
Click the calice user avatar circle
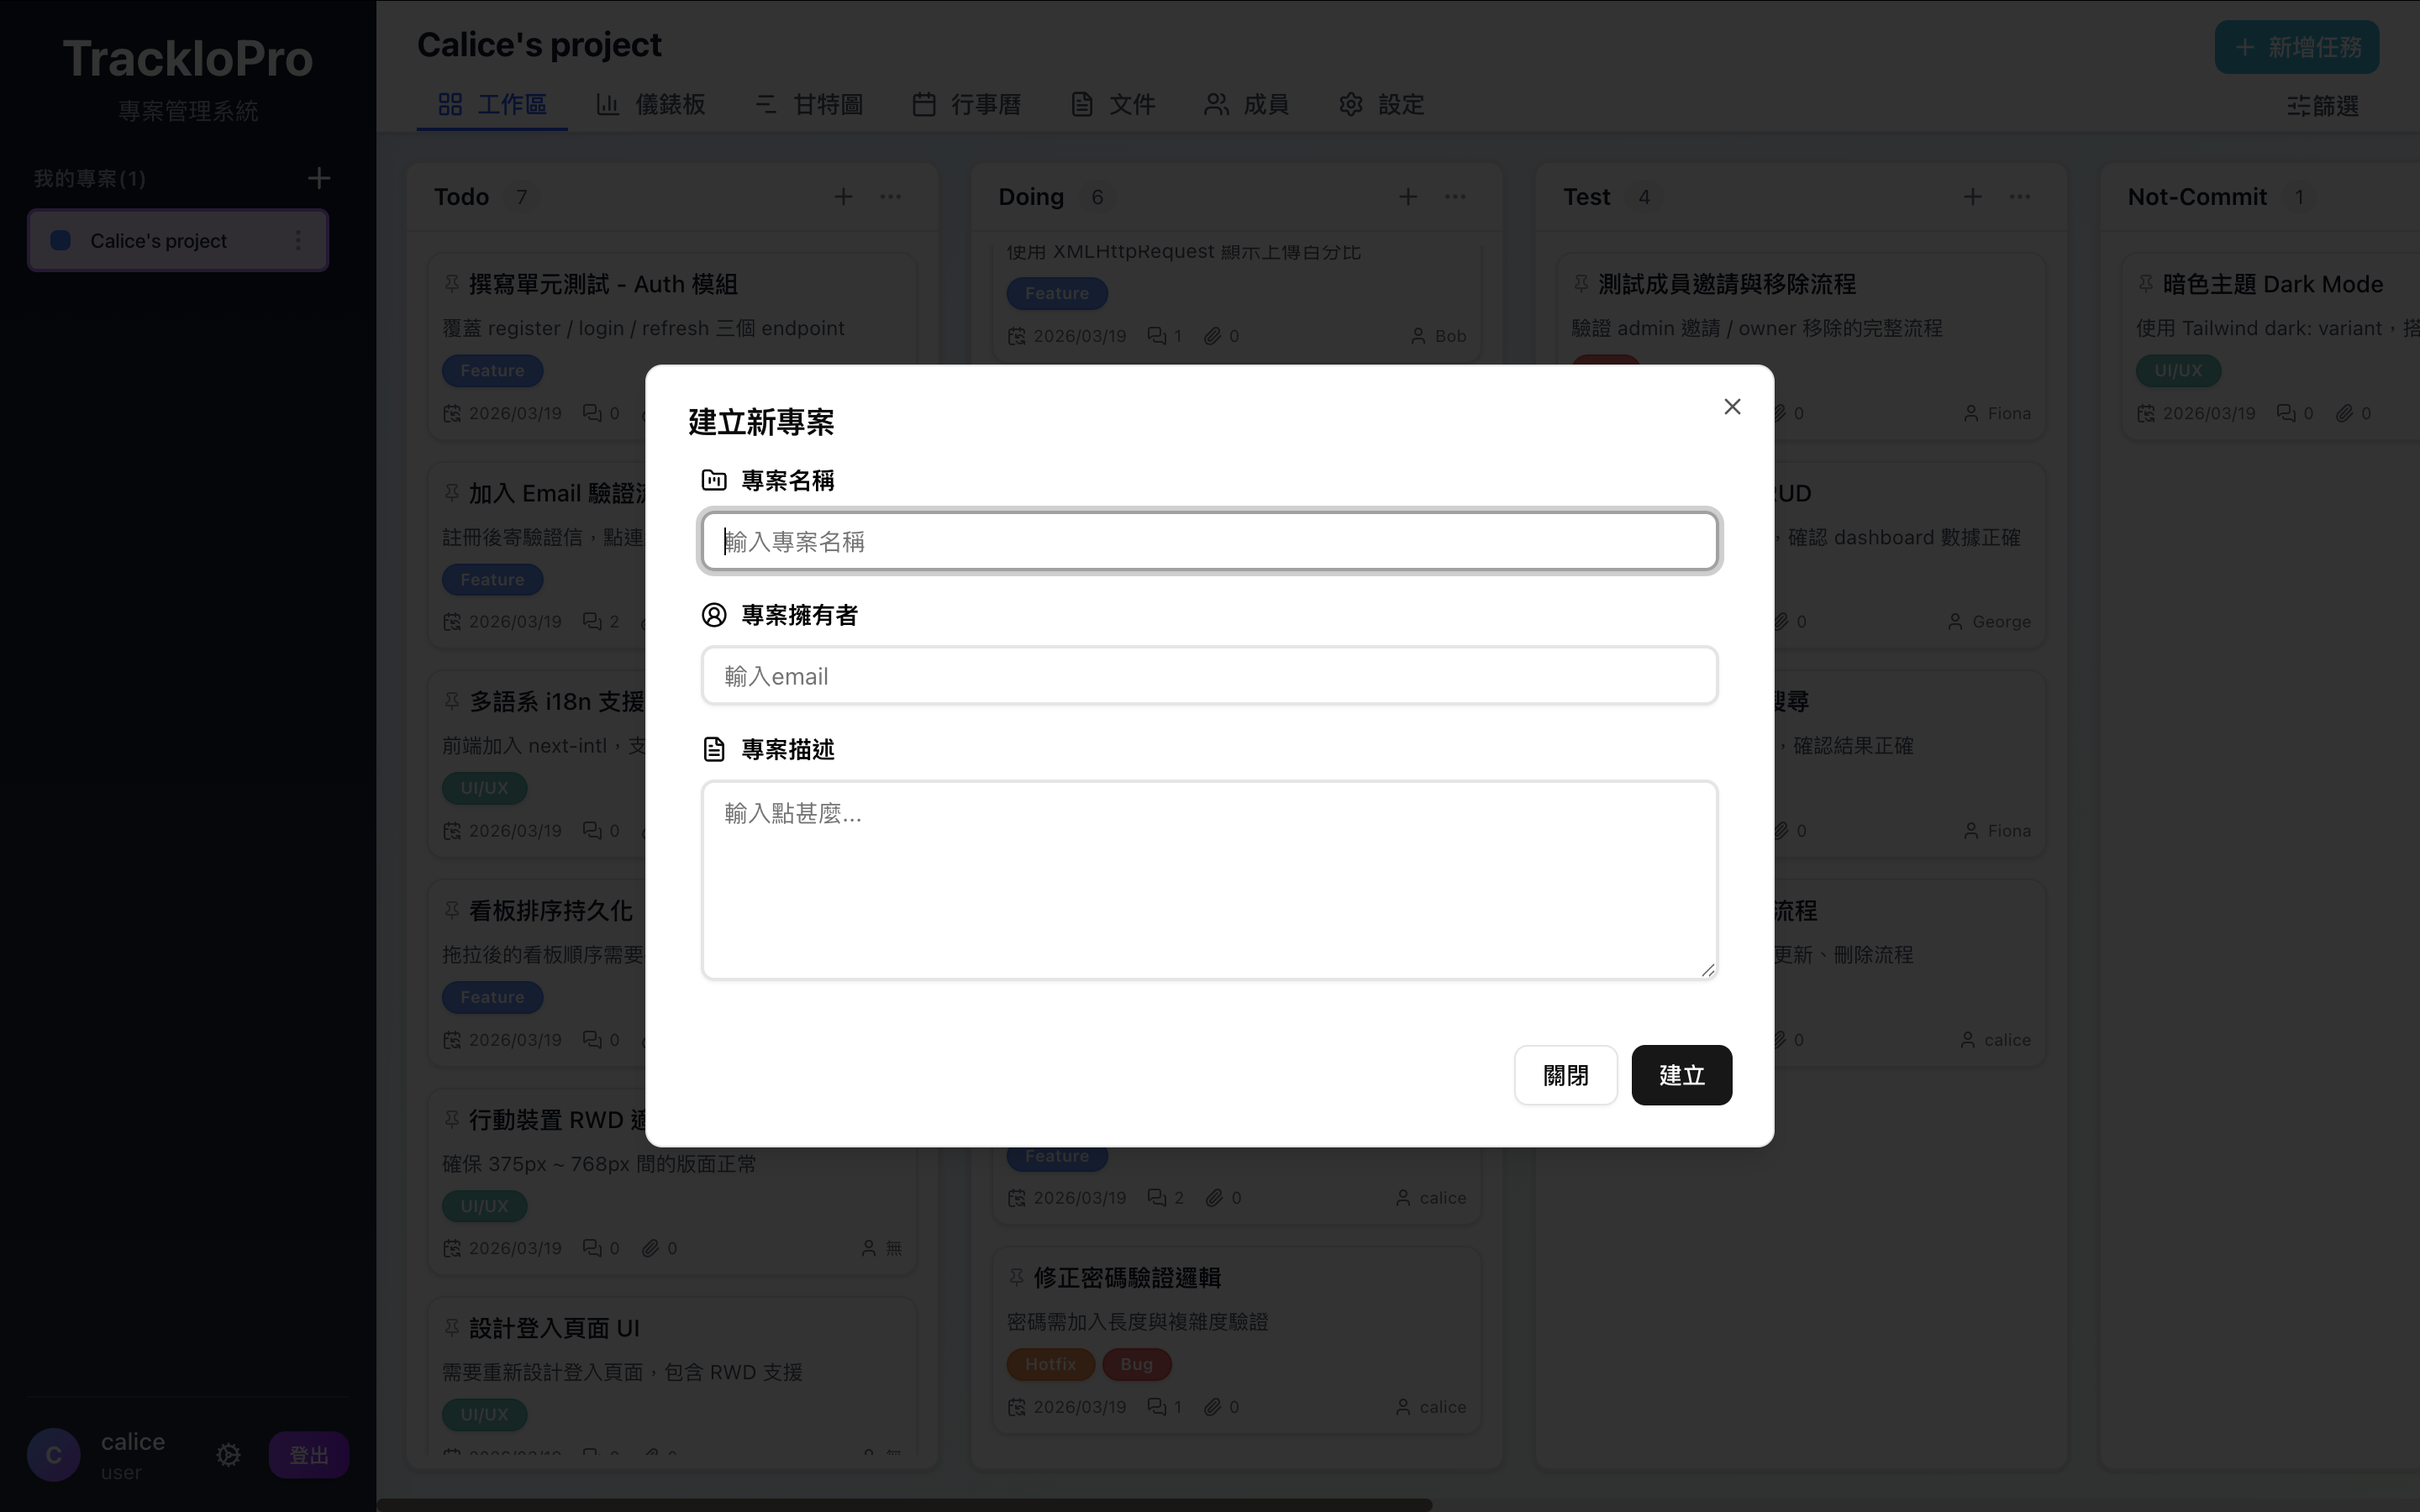[x=54, y=1455]
